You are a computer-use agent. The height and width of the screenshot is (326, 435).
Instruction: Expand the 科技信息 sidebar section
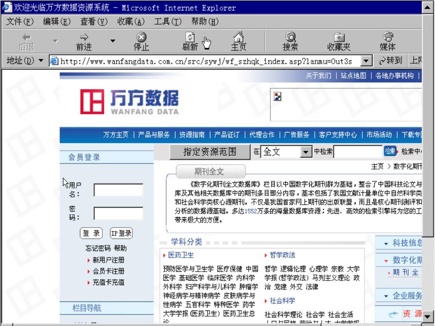(386, 244)
